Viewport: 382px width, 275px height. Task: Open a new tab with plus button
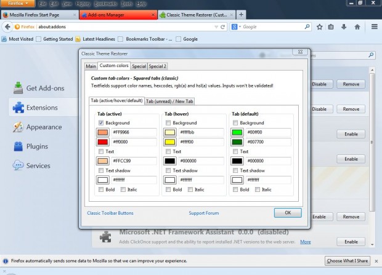[x=241, y=15]
